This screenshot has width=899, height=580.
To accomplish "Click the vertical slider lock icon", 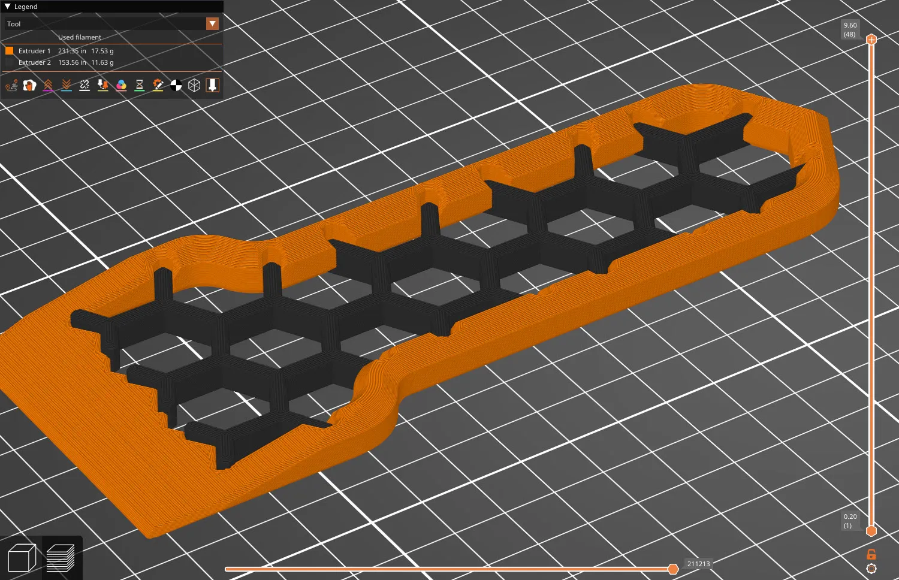I will (x=871, y=554).
